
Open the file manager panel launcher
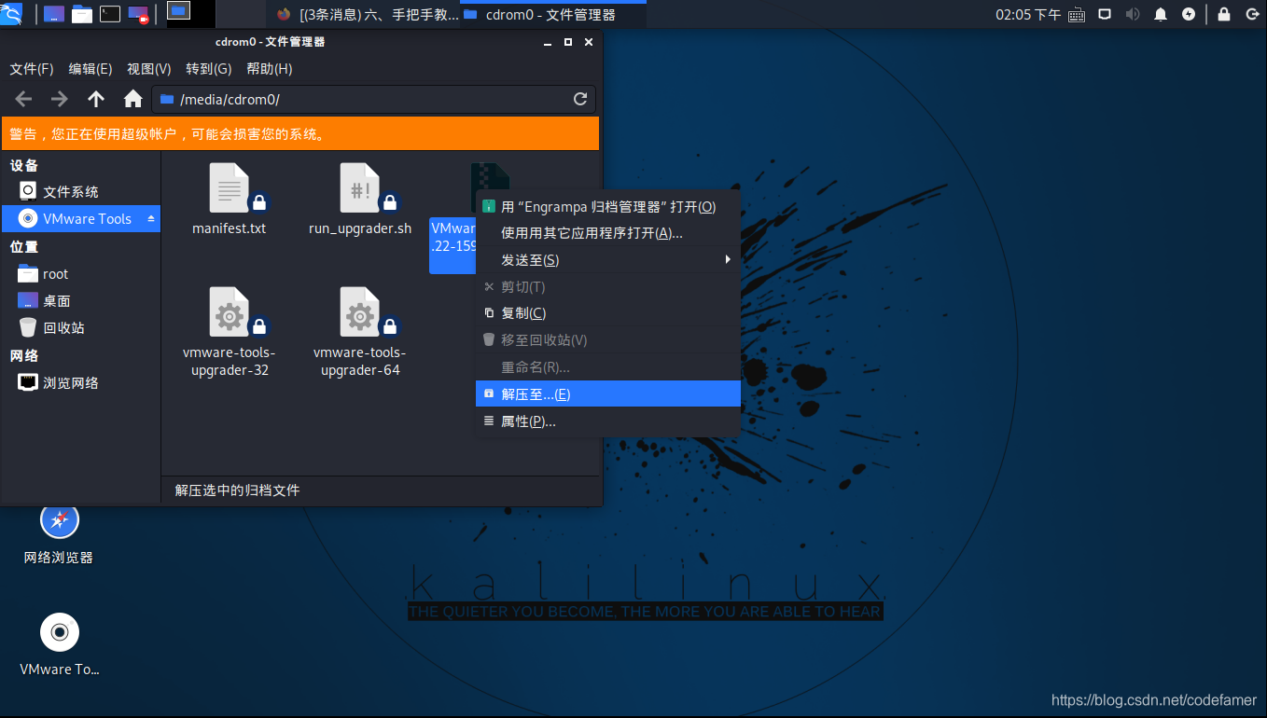pos(82,14)
